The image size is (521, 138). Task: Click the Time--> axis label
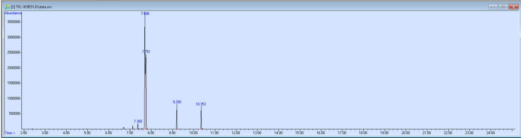pos(10,133)
